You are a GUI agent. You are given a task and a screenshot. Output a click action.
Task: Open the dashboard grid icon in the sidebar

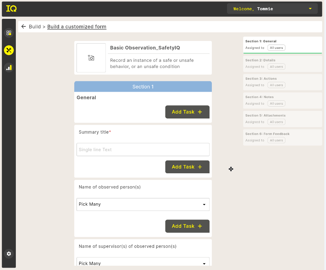(x=9, y=33)
